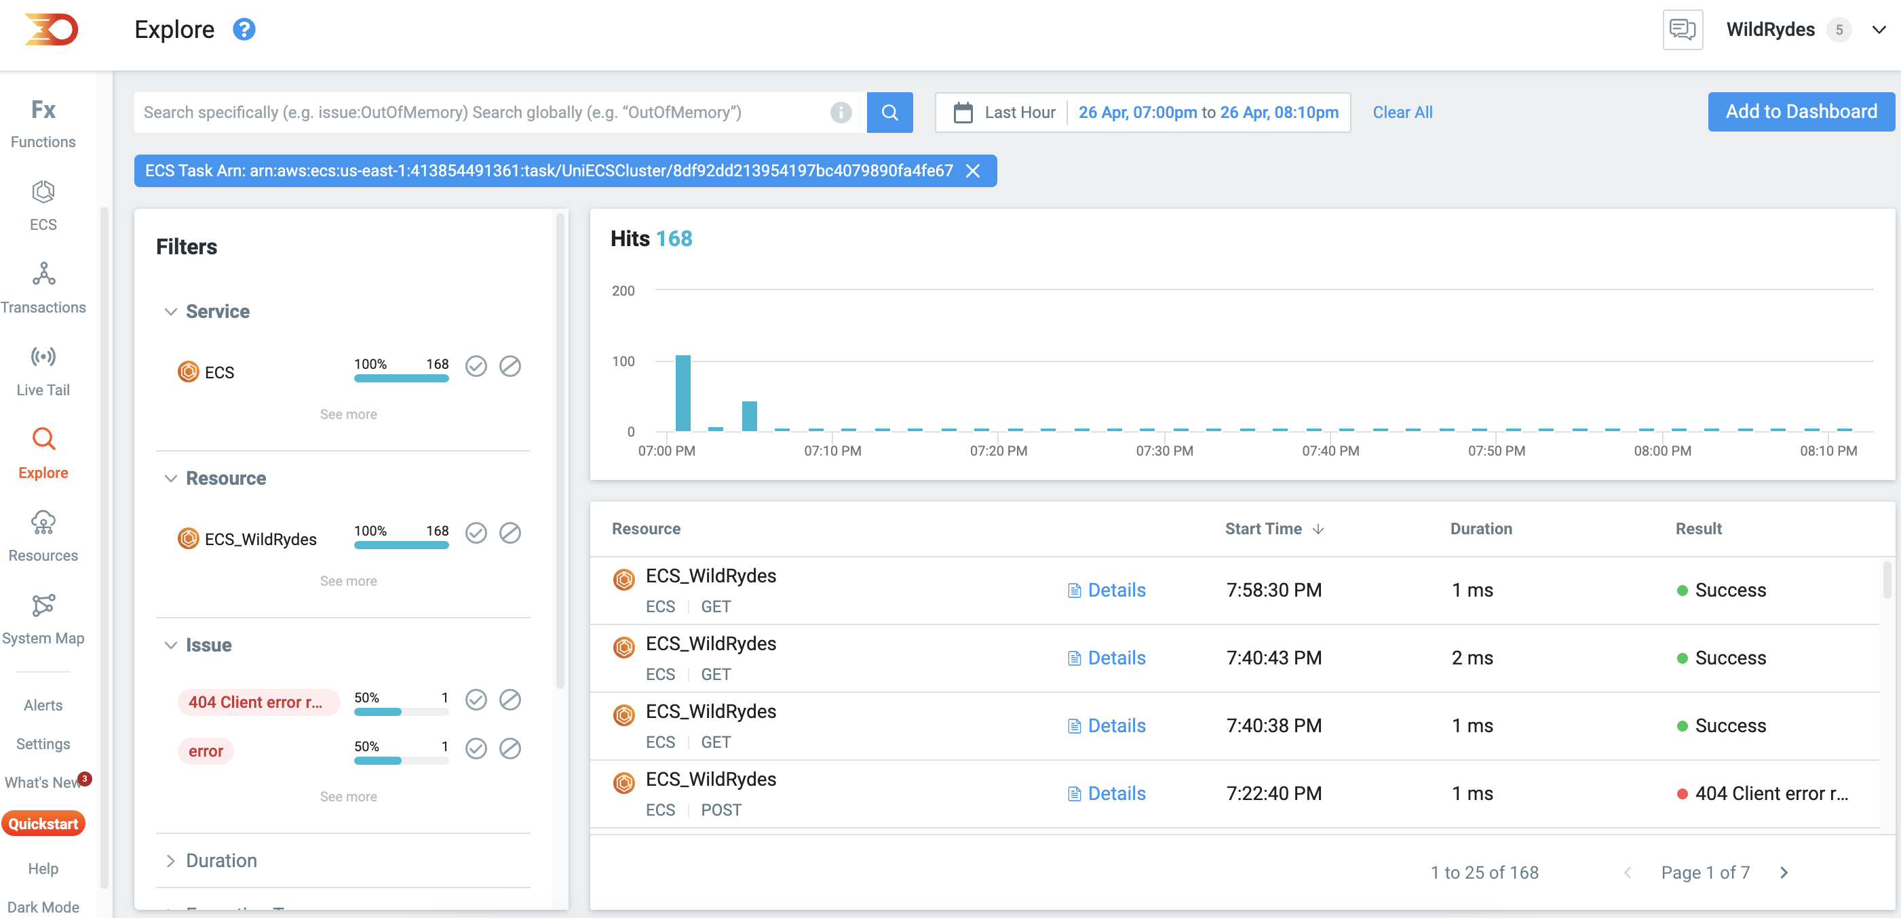
Task: Open Help in the sidebar
Action: click(43, 869)
